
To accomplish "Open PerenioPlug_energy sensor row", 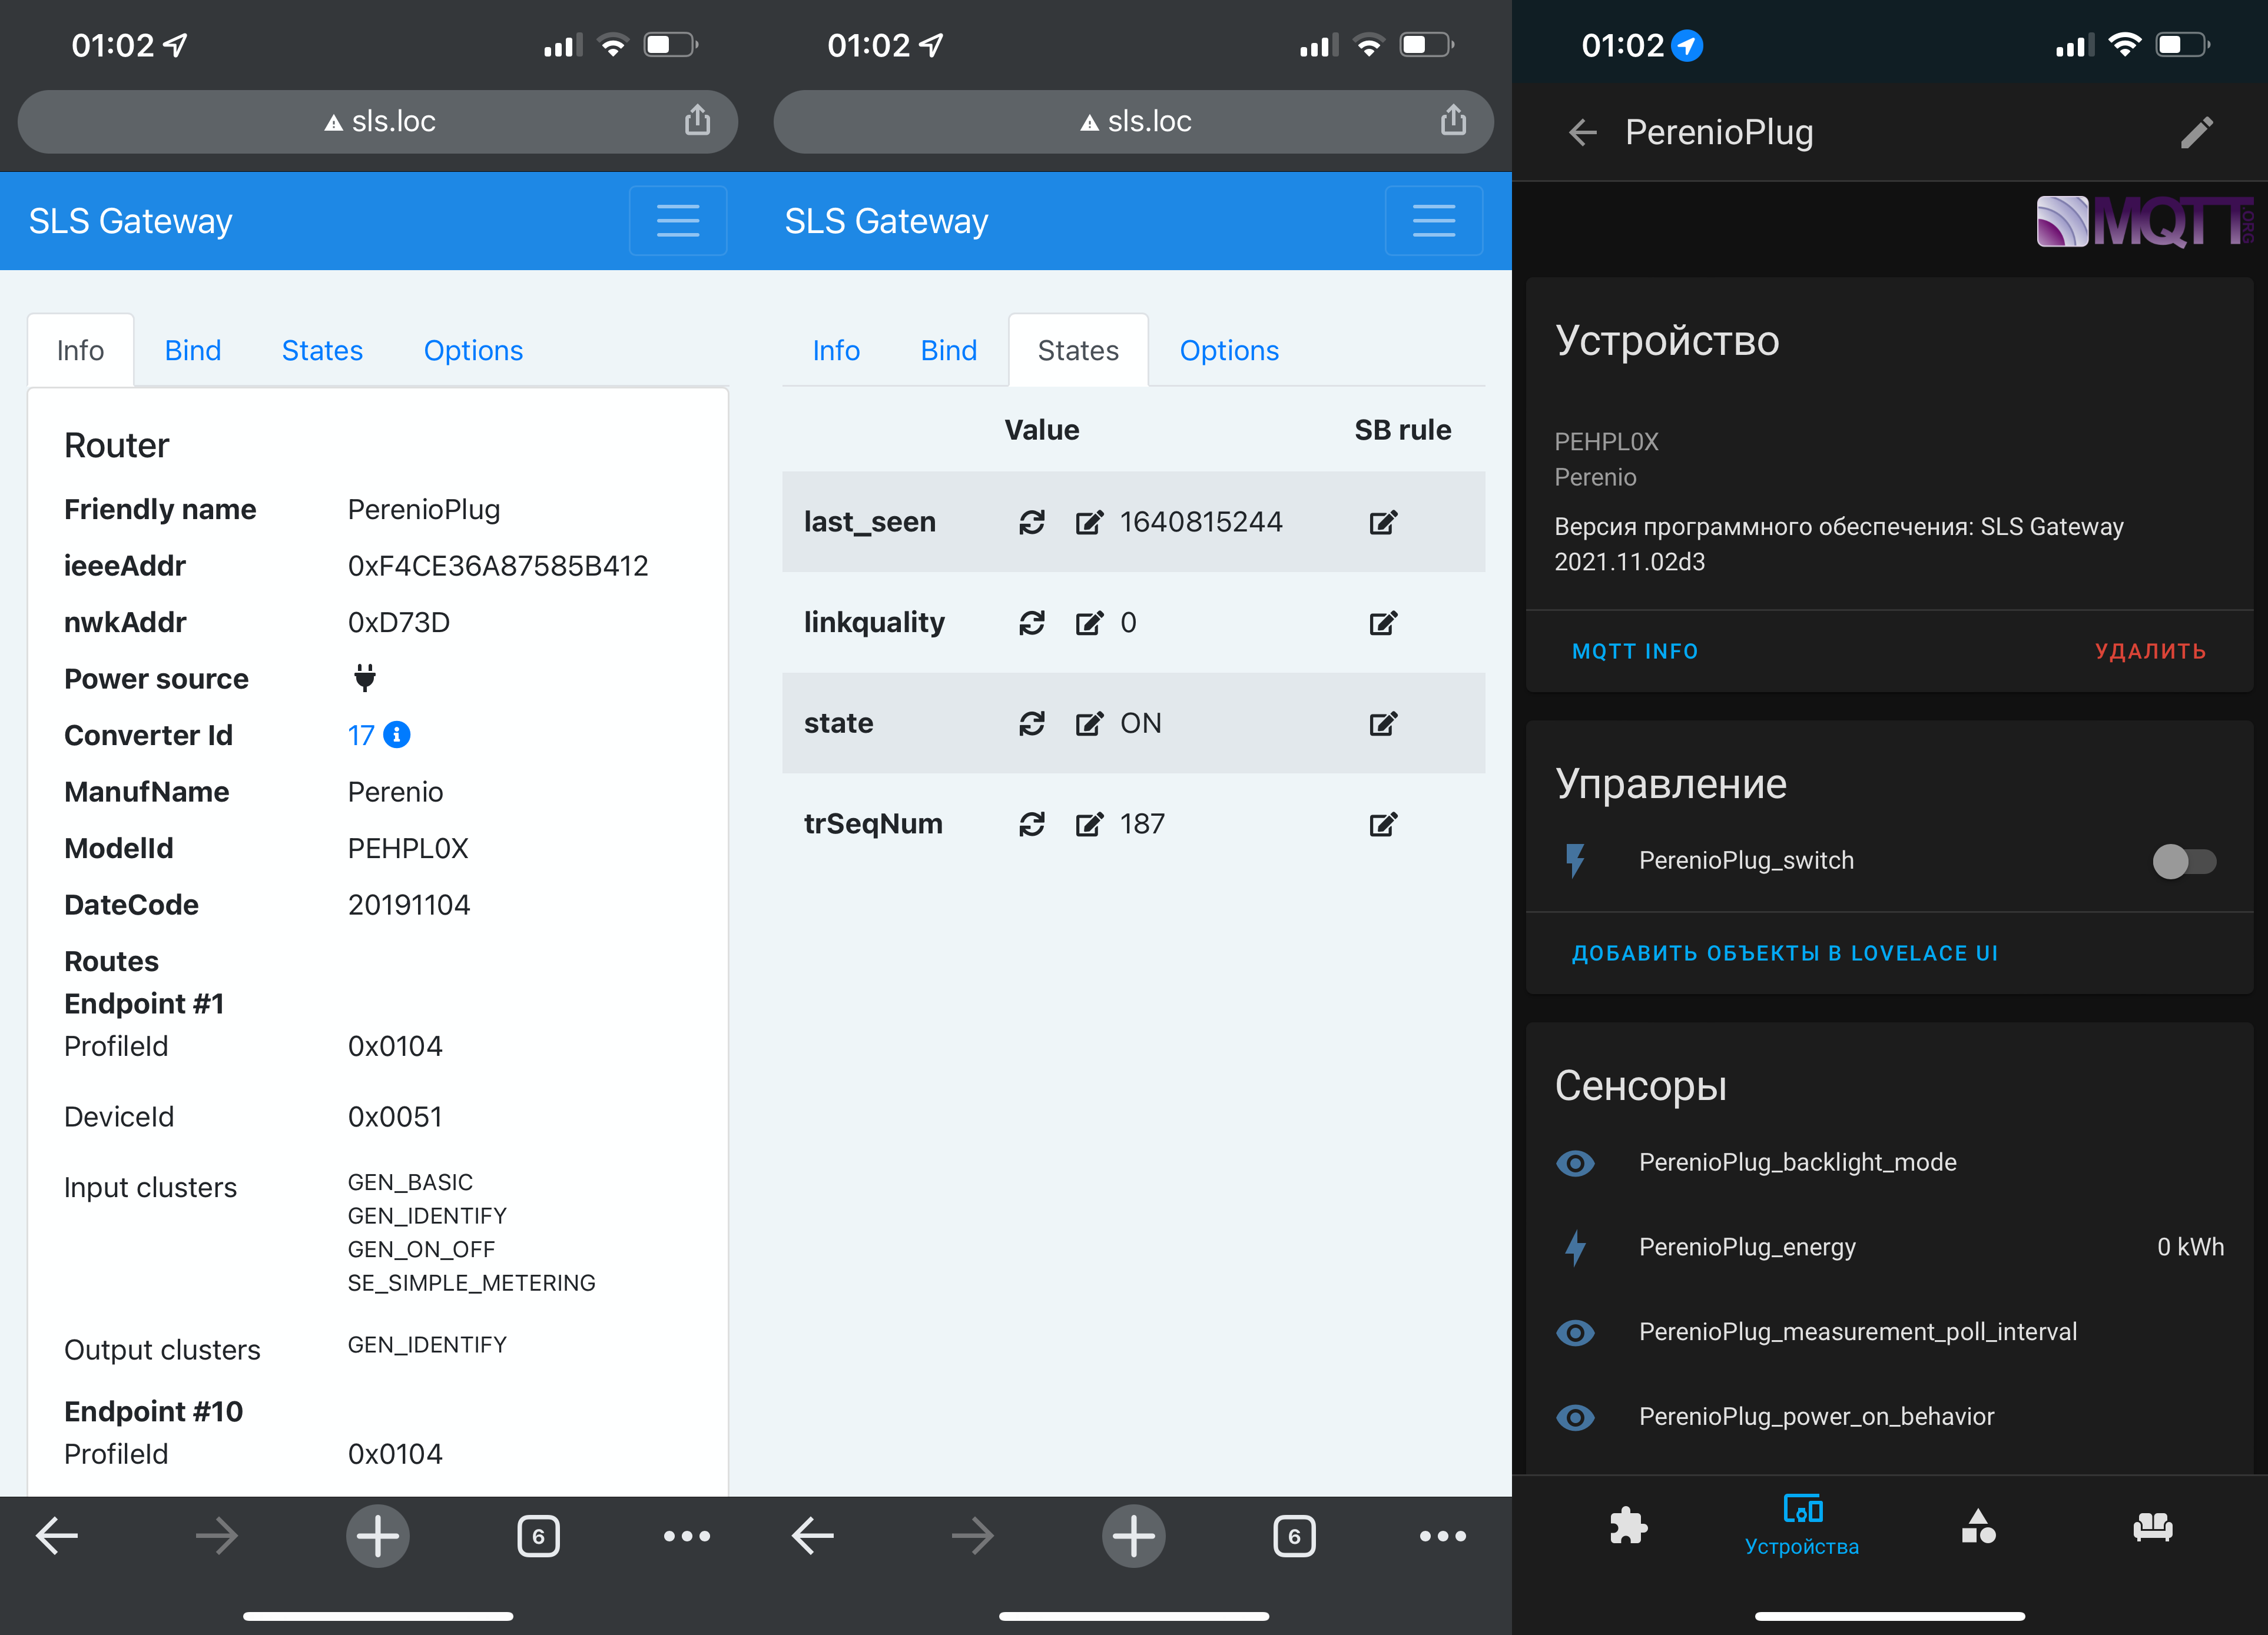I will point(1890,1246).
